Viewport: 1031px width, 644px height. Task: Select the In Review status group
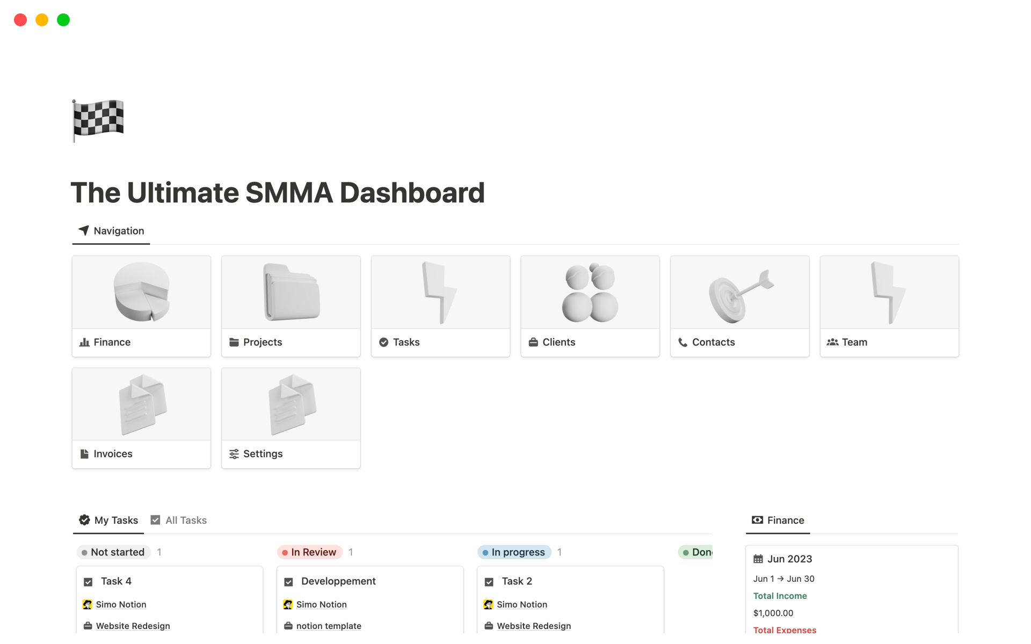point(310,552)
